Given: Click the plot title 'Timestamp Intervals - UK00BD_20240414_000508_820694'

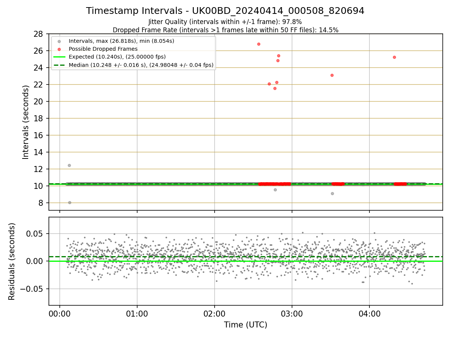Looking at the screenshot, I should coord(225,11).
